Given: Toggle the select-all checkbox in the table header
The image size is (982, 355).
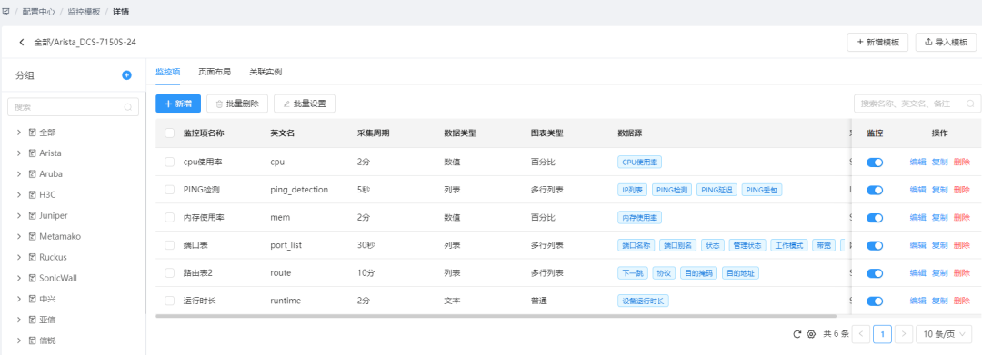Looking at the screenshot, I should pyautogui.click(x=170, y=133).
